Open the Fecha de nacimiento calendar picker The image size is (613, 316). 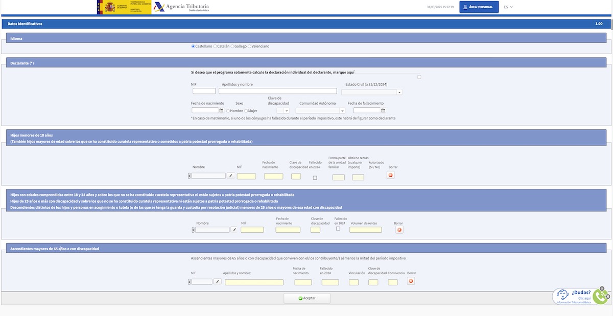222,110
